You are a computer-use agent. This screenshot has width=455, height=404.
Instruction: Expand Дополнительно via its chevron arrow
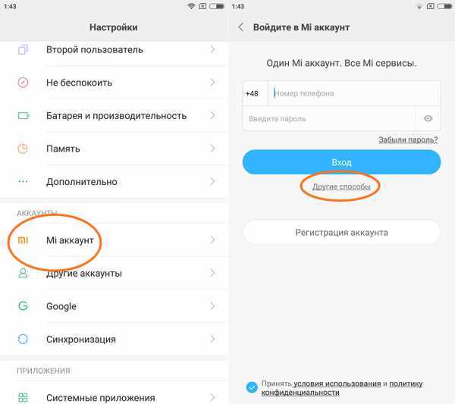[212, 182]
